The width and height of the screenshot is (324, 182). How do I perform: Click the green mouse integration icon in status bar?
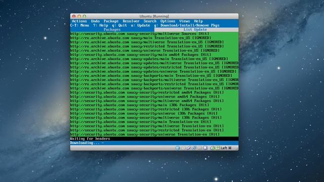pyautogui.click(x=213, y=148)
